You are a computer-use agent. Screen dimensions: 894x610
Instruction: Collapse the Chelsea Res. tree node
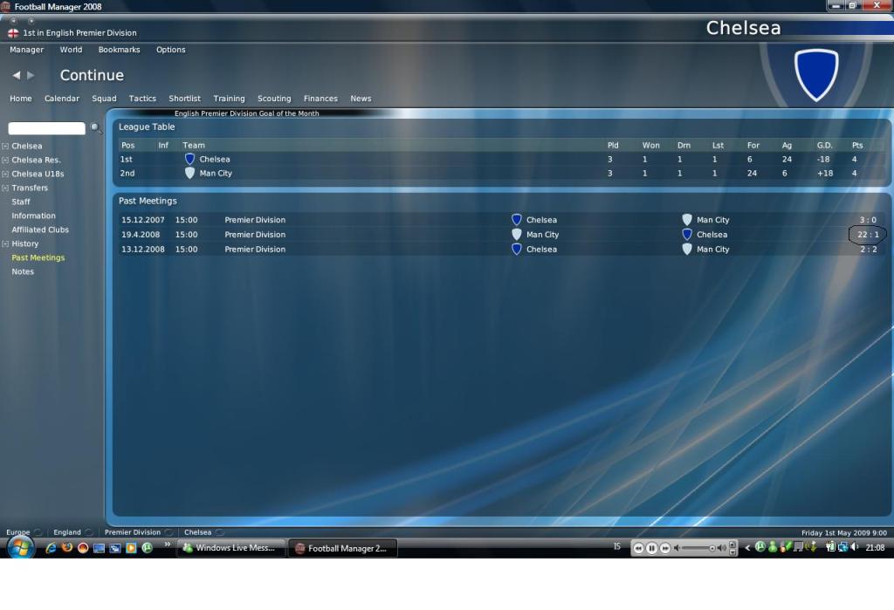point(5,161)
